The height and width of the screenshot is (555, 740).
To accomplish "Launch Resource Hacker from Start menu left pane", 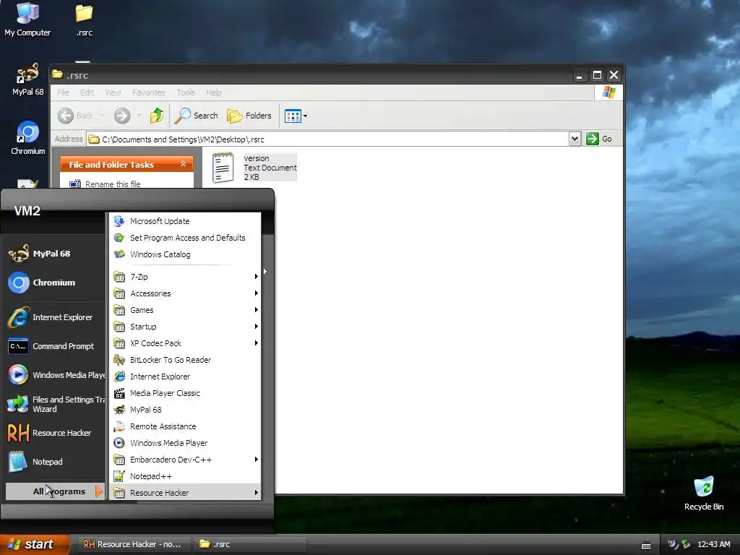I will coord(55,433).
